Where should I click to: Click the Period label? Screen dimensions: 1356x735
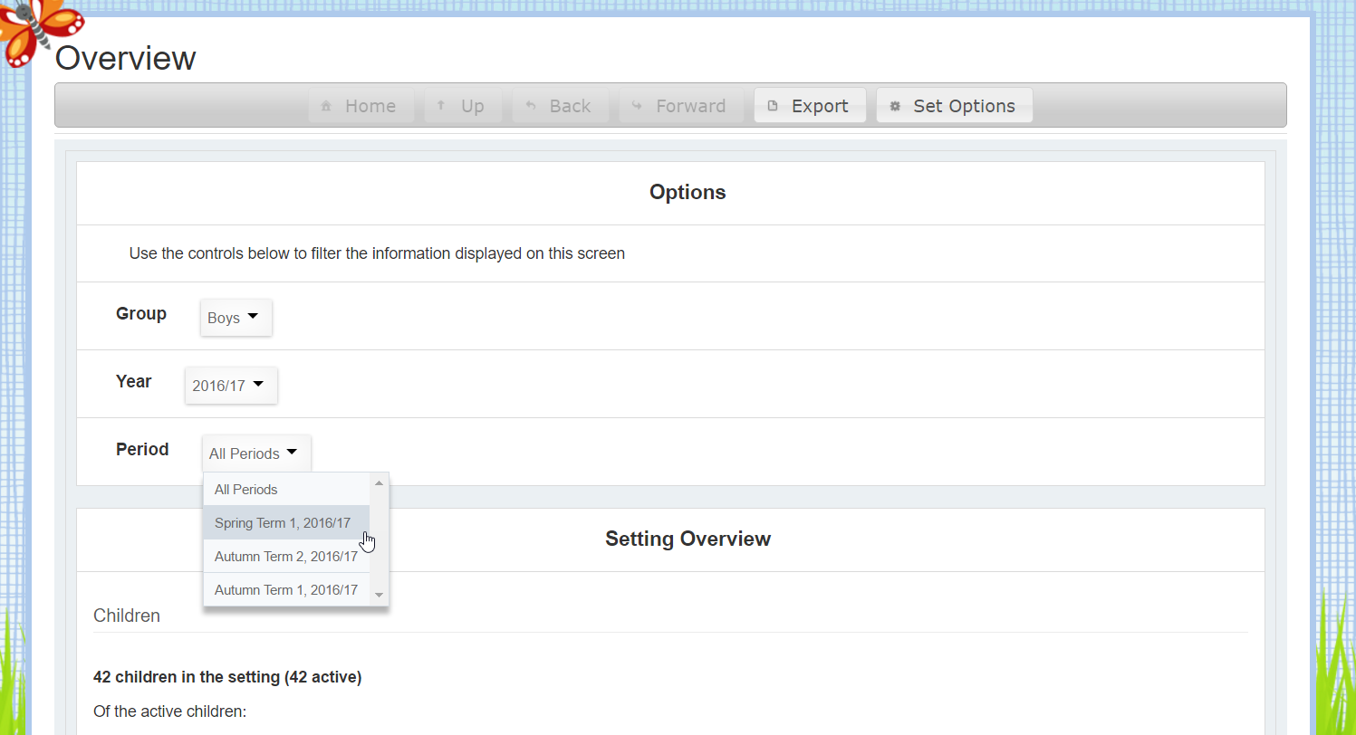(142, 449)
